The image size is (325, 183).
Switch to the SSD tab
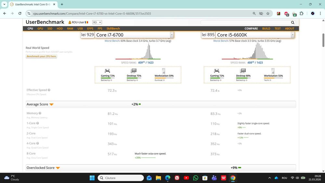(x=50, y=29)
